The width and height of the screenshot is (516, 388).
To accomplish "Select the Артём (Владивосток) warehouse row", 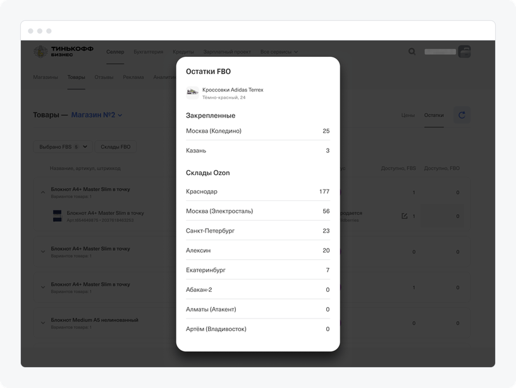I will (x=257, y=329).
